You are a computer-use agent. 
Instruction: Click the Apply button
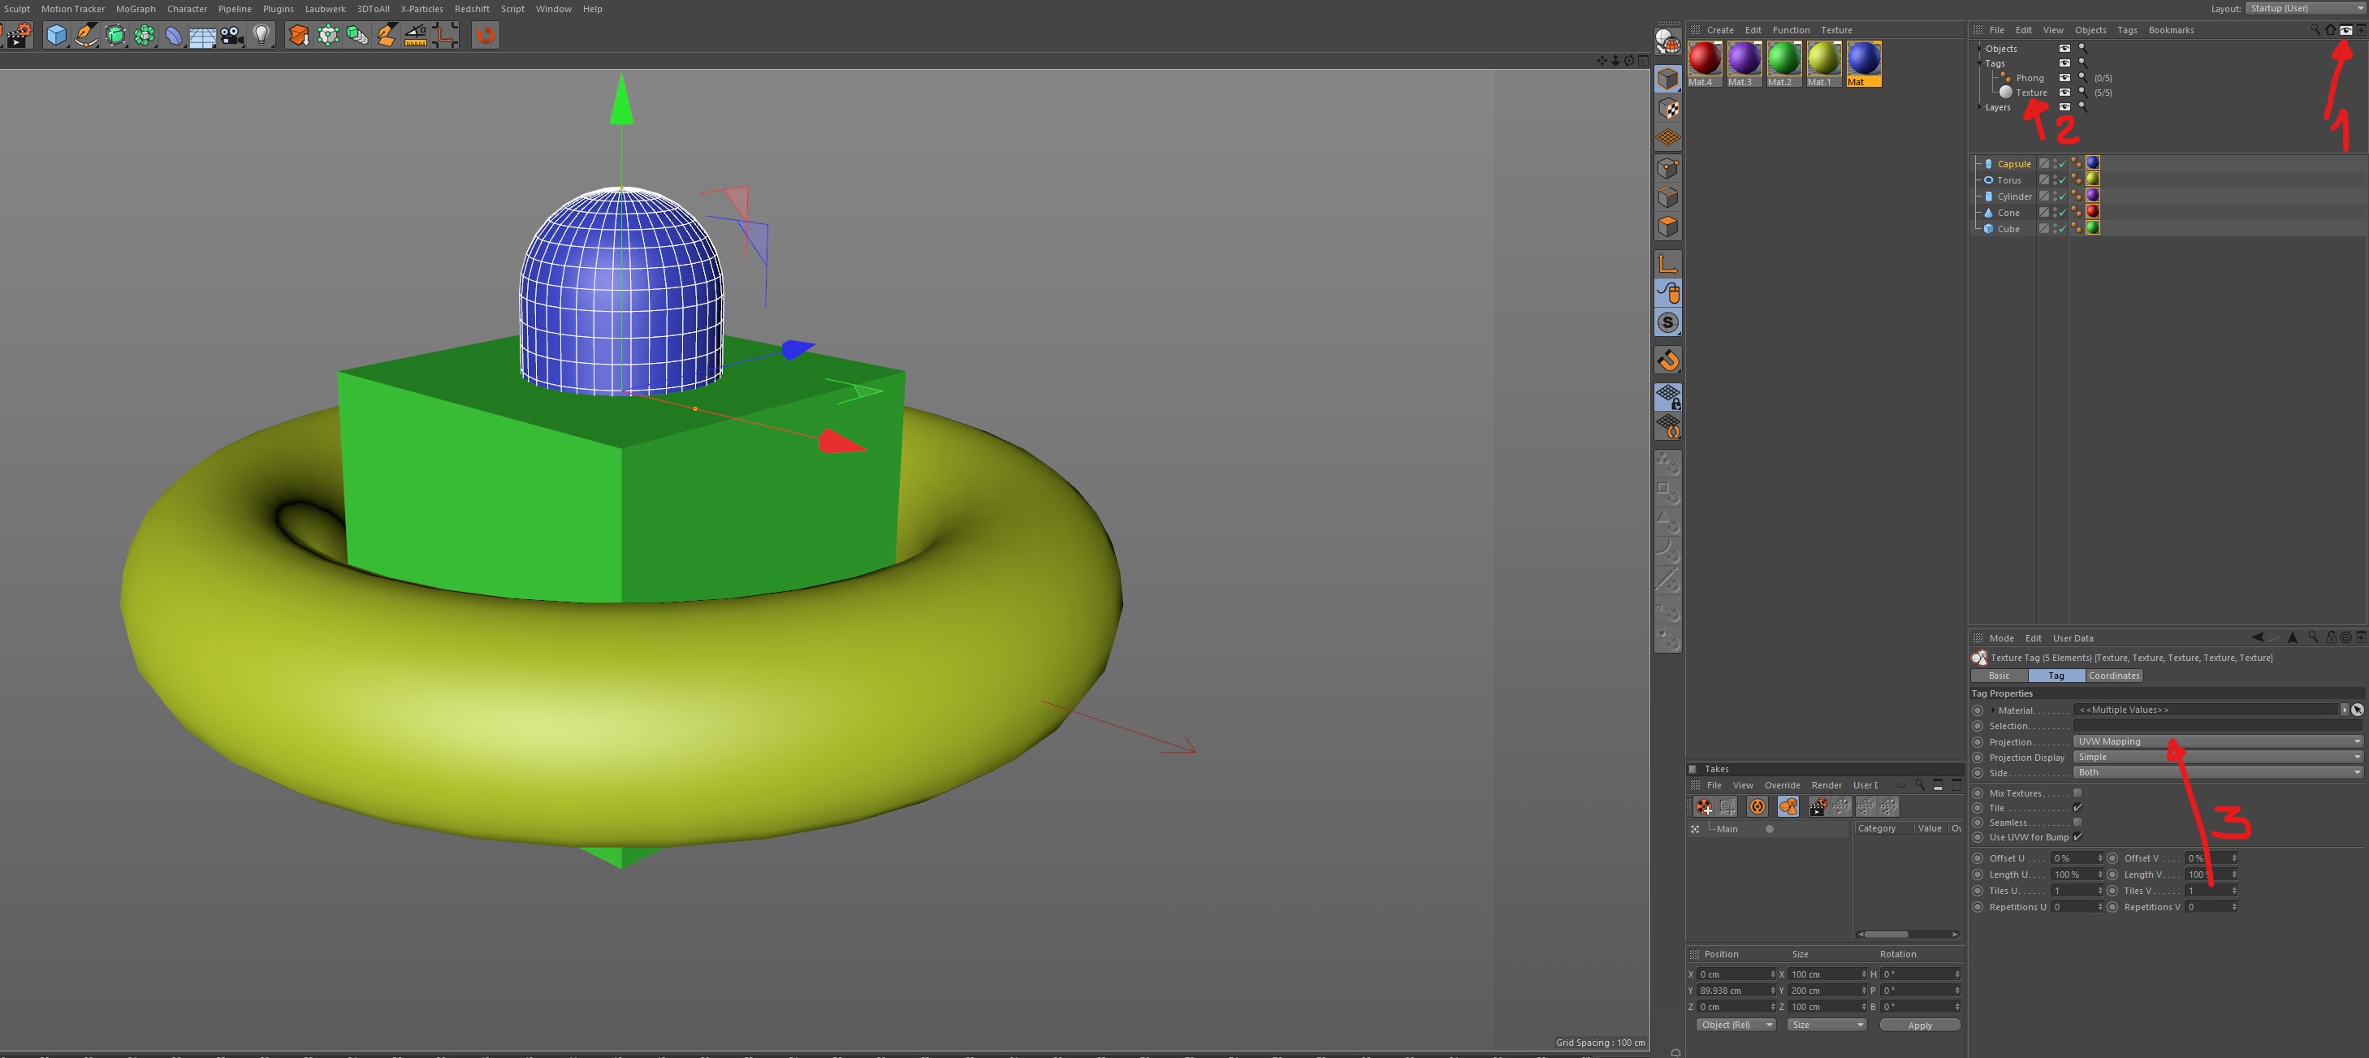click(x=1919, y=1025)
